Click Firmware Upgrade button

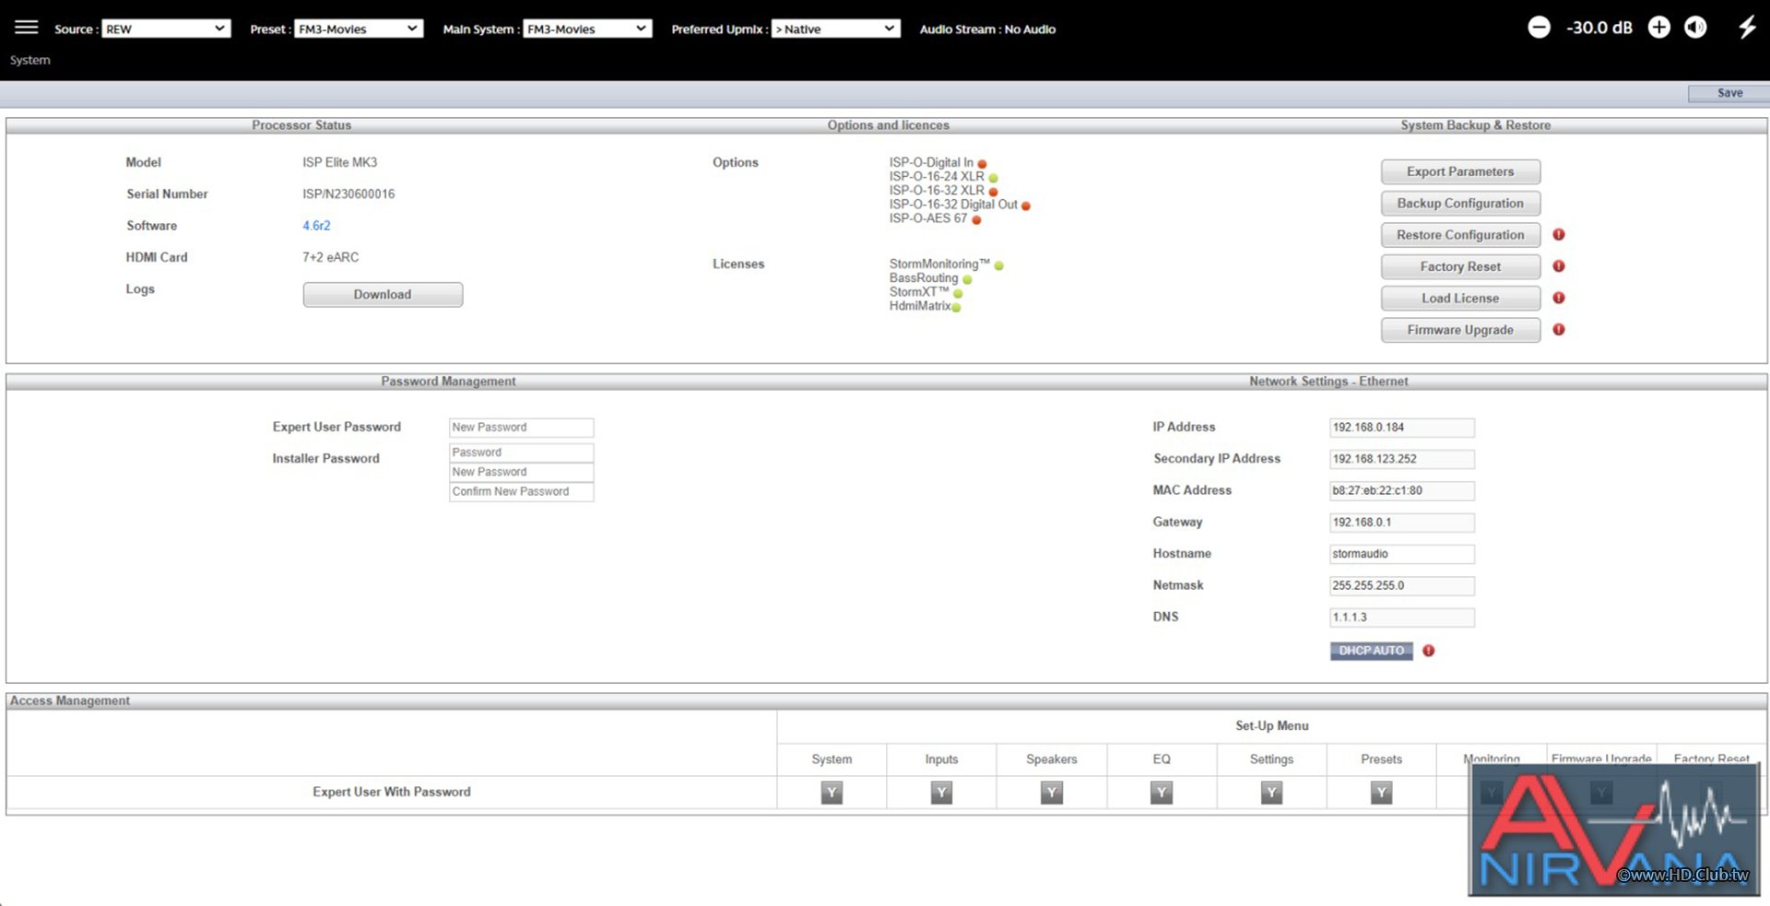tap(1460, 330)
